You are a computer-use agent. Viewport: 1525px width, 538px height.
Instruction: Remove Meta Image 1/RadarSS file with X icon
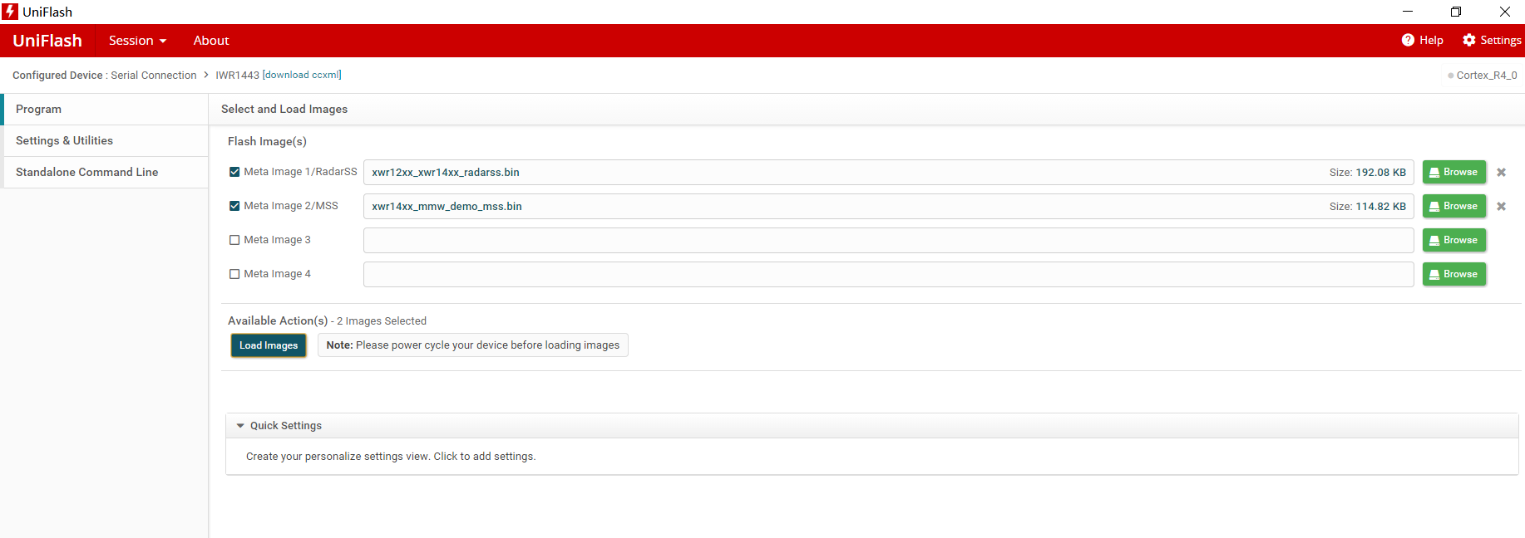tap(1502, 173)
